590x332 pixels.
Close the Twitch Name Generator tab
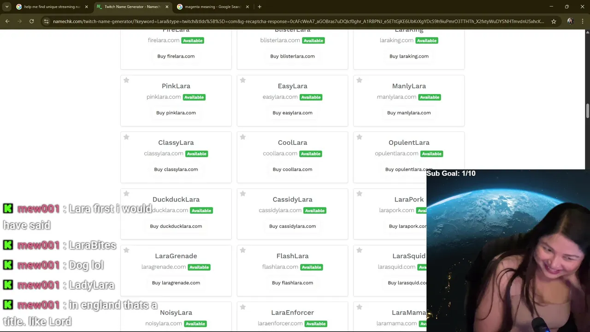click(167, 7)
